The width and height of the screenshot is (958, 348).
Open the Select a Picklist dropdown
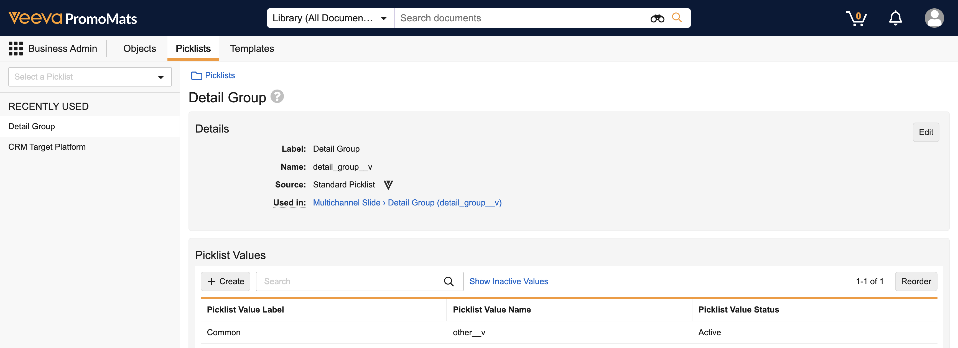[90, 77]
